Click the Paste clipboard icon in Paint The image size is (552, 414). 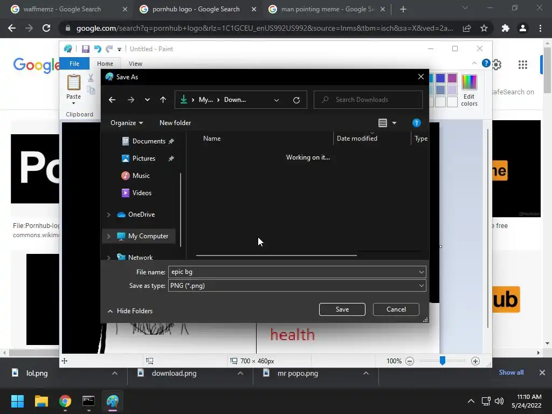pyautogui.click(x=73, y=82)
